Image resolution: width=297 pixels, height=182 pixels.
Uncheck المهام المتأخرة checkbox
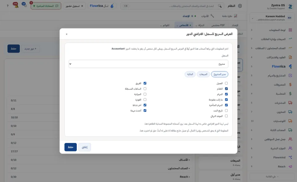[x=226, y=105]
